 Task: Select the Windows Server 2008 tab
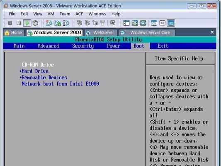(x=55, y=33)
